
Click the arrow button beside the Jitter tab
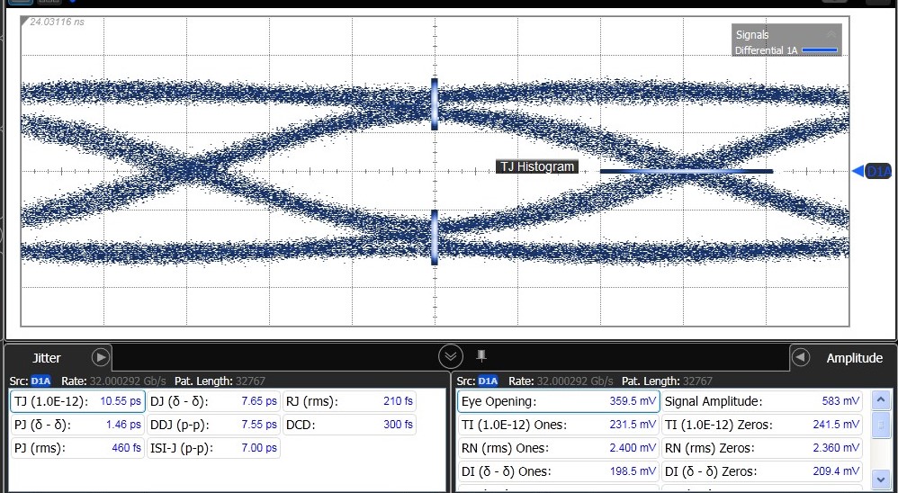101,357
